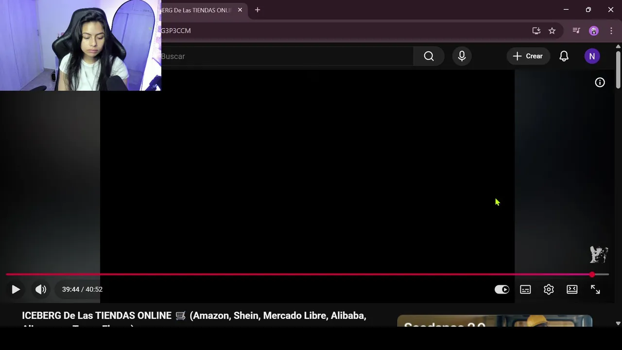Focus the Buscar search field

tap(287, 56)
